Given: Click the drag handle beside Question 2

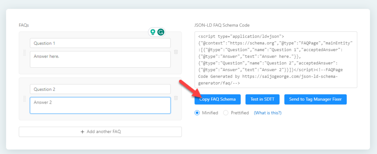Looking at the screenshot, I should (x=25, y=99).
